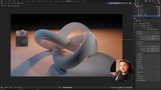
Task: Open the Render properties tab
Action: [134, 23]
